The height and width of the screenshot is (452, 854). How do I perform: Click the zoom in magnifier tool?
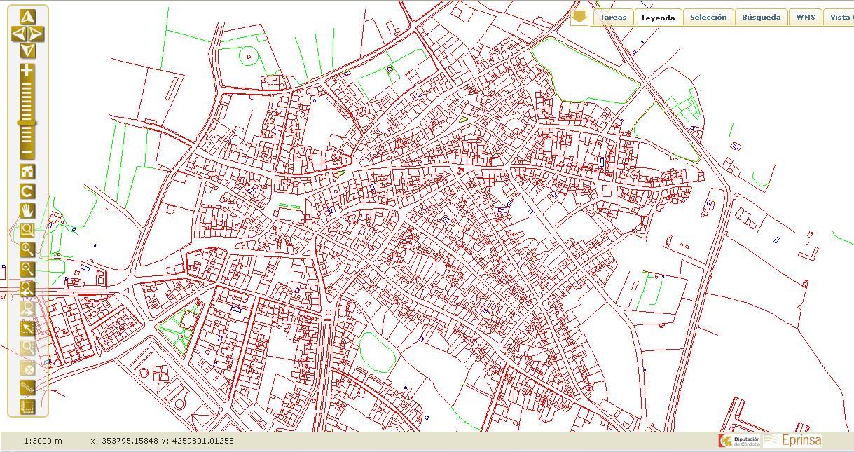27,249
